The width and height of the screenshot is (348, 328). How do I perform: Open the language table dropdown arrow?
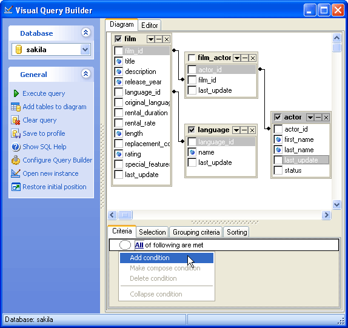coord(236,130)
